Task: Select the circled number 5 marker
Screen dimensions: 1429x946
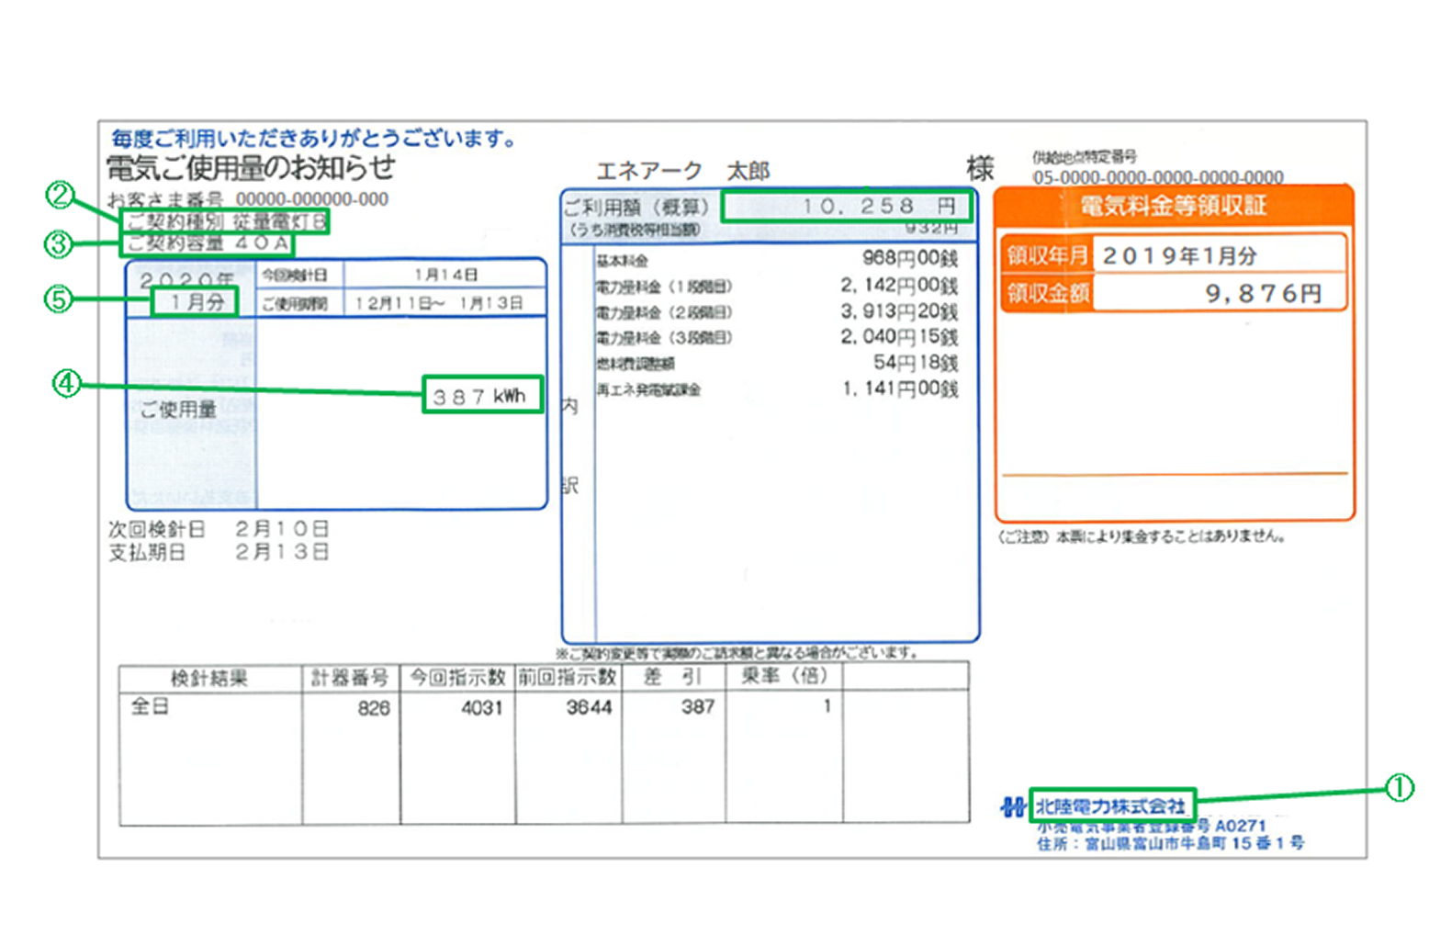Action: pos(58,298)
